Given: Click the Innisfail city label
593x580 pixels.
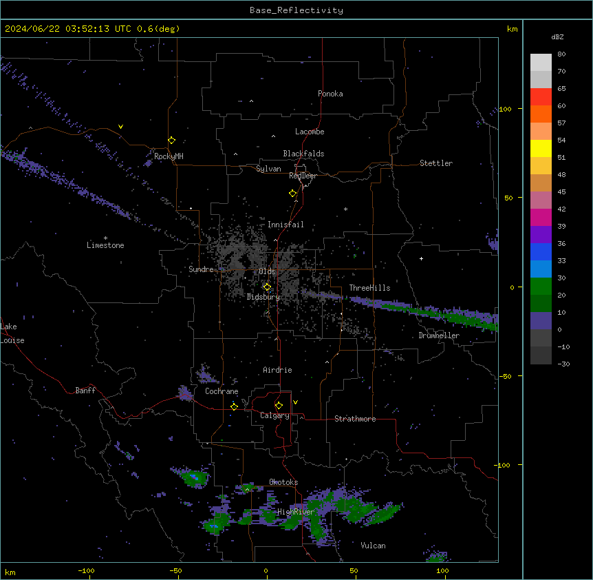Looking at the screenshot, I should pyautogui.click(x=285, y=225).
